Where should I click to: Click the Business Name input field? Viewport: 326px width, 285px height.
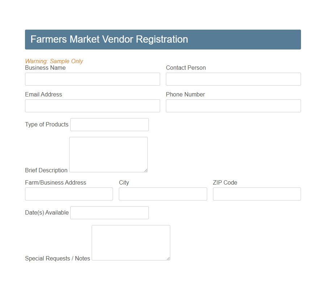[x=92, y=79]
